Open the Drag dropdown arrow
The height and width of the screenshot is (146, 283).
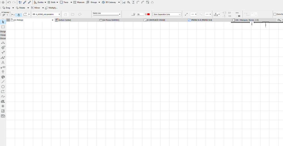(x=13, y=8)
